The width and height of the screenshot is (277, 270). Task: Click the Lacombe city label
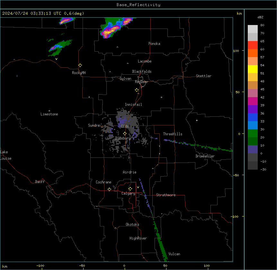145,61
